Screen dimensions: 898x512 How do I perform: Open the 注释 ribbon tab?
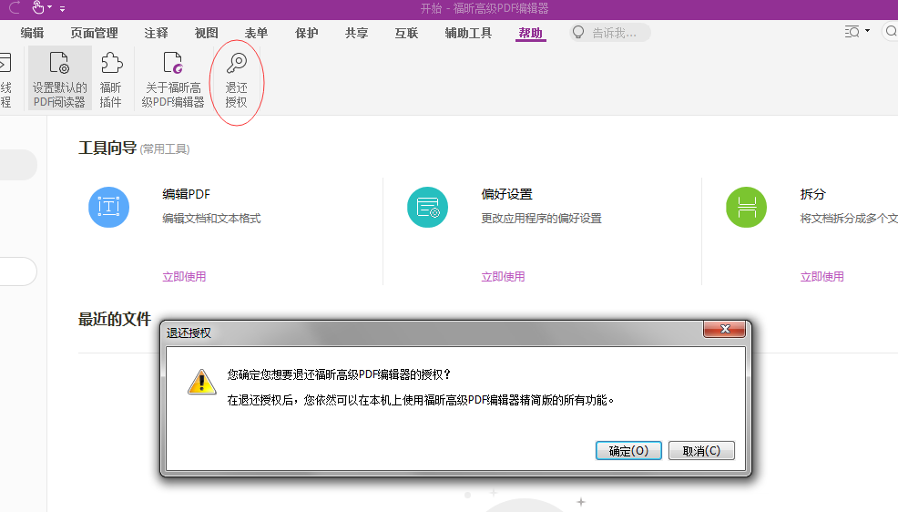tap(156, 33)
